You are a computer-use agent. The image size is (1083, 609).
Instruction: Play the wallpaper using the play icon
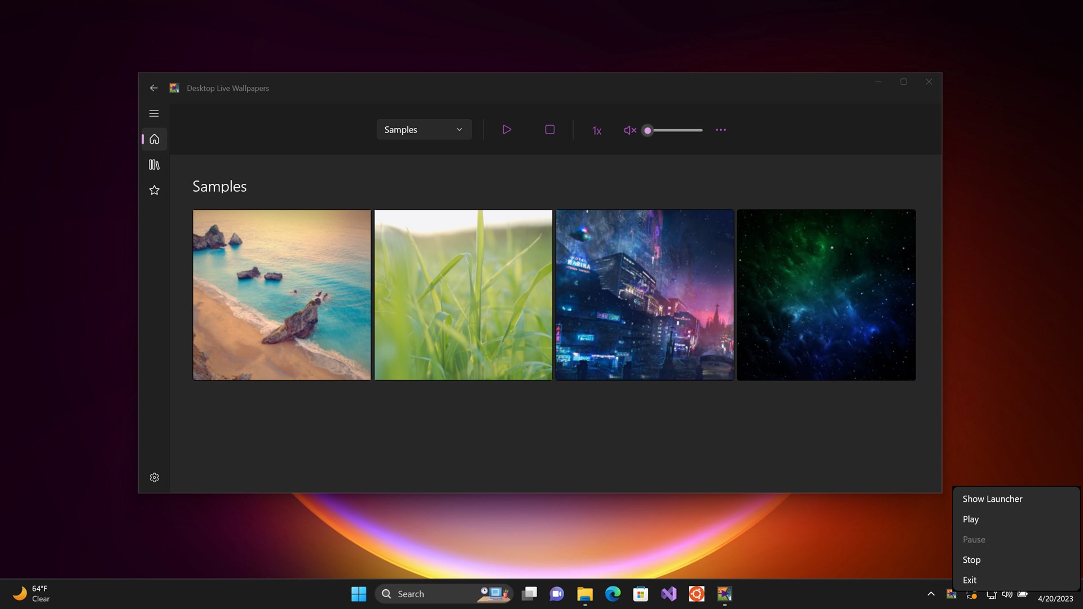(507, 129)
